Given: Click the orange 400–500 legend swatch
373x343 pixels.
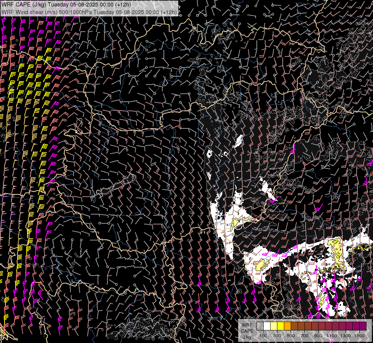Looking at the screenshot, I should pyautogui.click(x=287, y=326).
